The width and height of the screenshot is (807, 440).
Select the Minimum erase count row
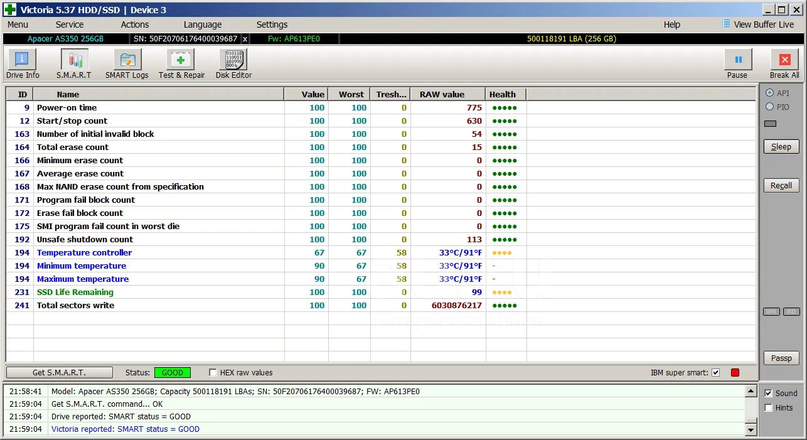[381, 160]
